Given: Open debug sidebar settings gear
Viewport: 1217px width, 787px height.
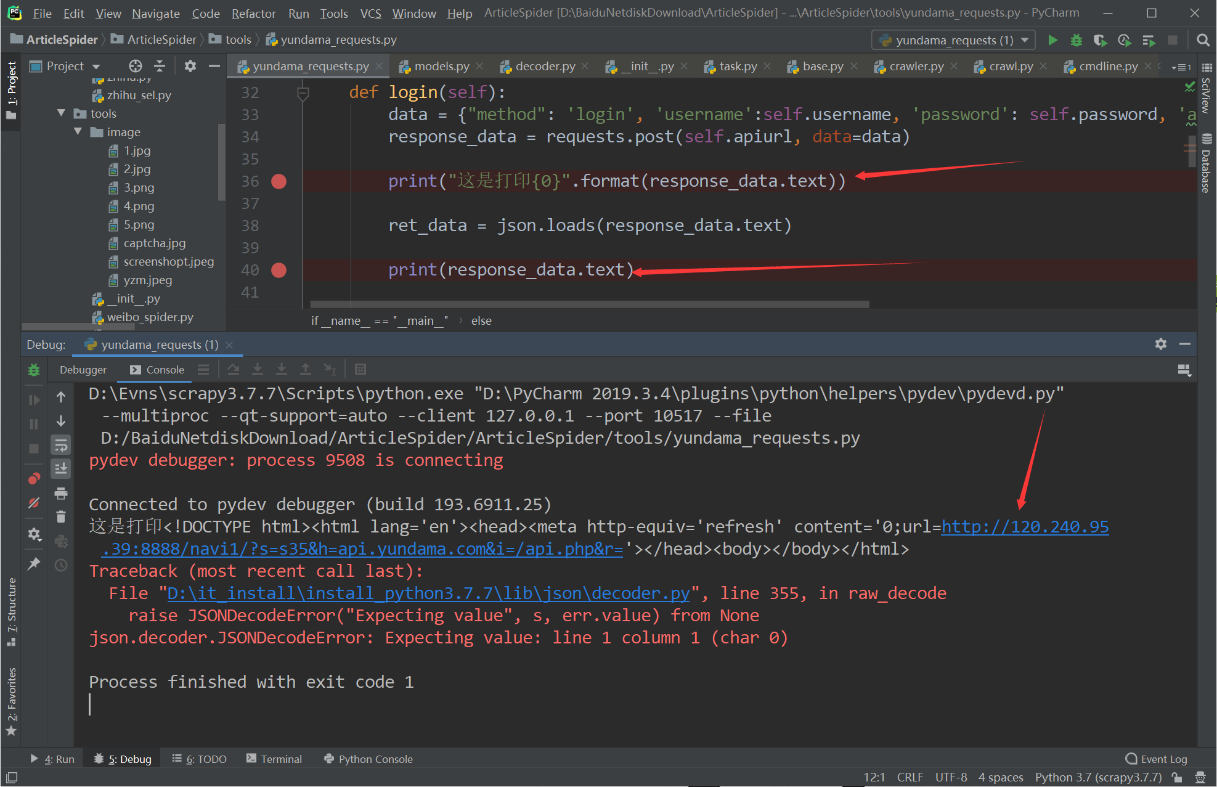Looking at the screenshot, I should click(34, 534).
